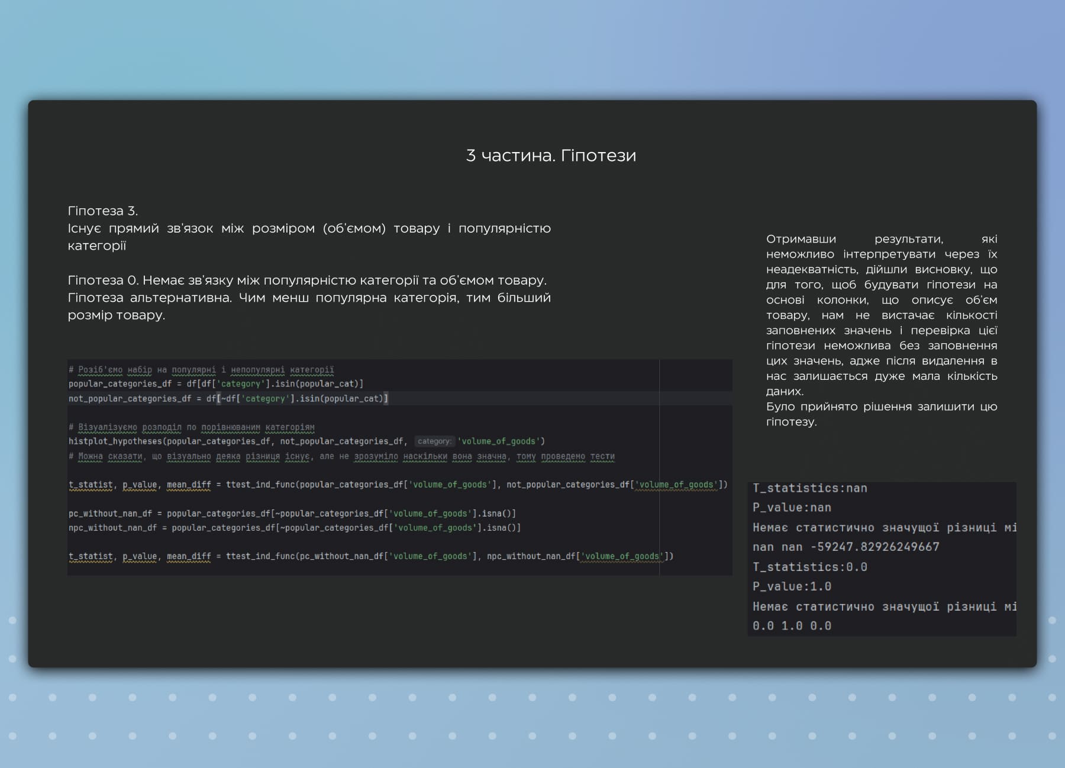Click the sentence starting "Існує прямий зв'язок"
Viewport: 1065px width, 768px height.
pyautogui.click(x=309, y=237)
